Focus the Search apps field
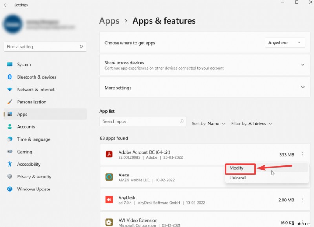Viewport: 314px width, 227px height. (143, 121)
